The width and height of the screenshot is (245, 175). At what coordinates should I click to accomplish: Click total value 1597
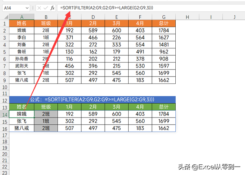164,66
